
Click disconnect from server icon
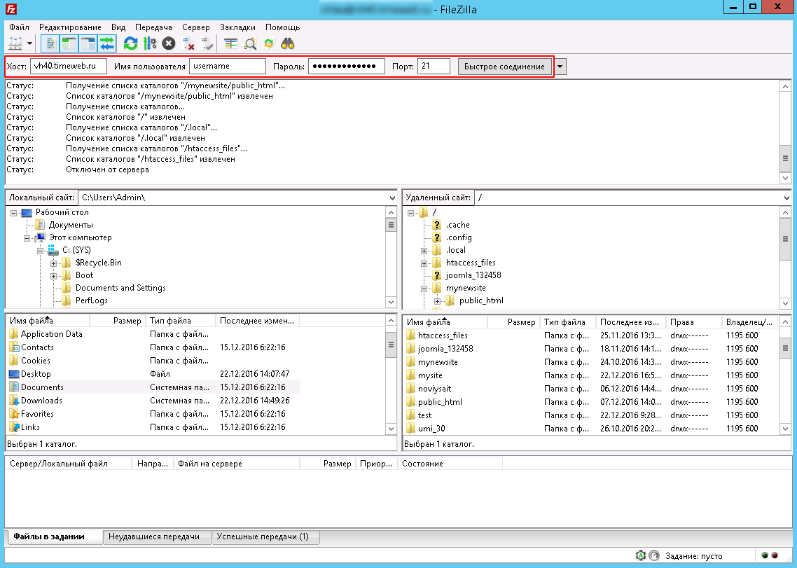(188, 43)
